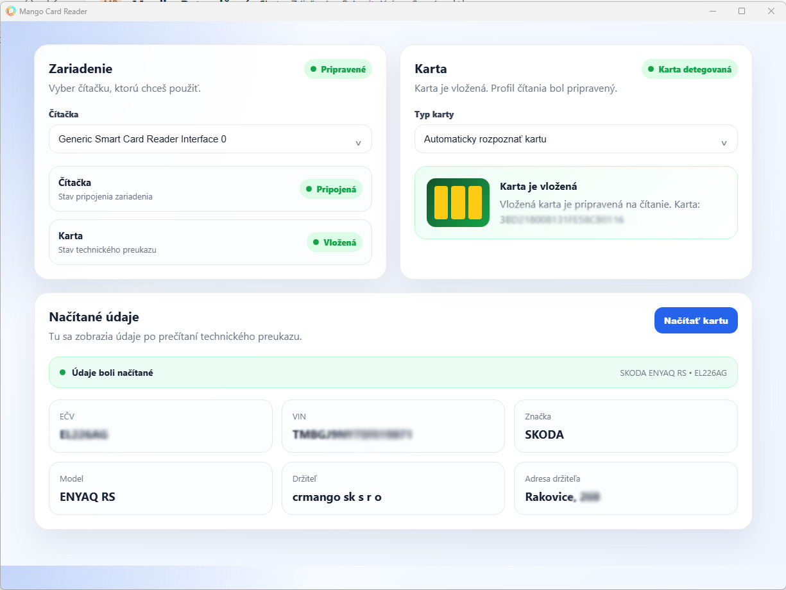Screen dimensions: 786x590
Task: Click the Vložená status badge
Action: 334,242
